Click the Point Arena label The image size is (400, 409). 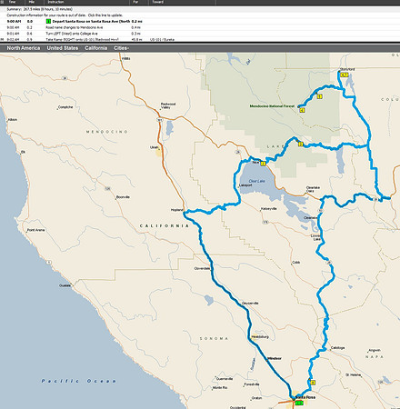[36, 230]
